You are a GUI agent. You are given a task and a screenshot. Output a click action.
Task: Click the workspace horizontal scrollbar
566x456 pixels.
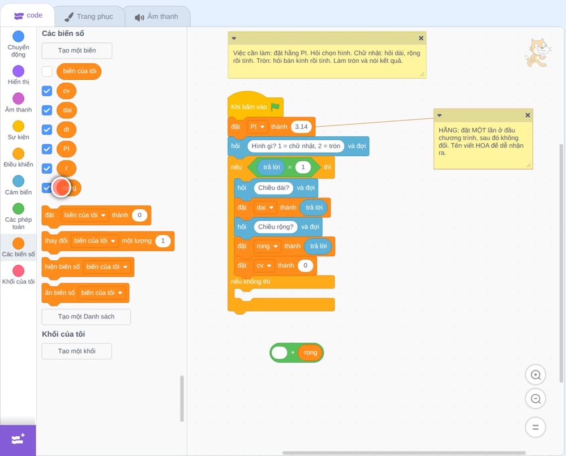[404, 453]
